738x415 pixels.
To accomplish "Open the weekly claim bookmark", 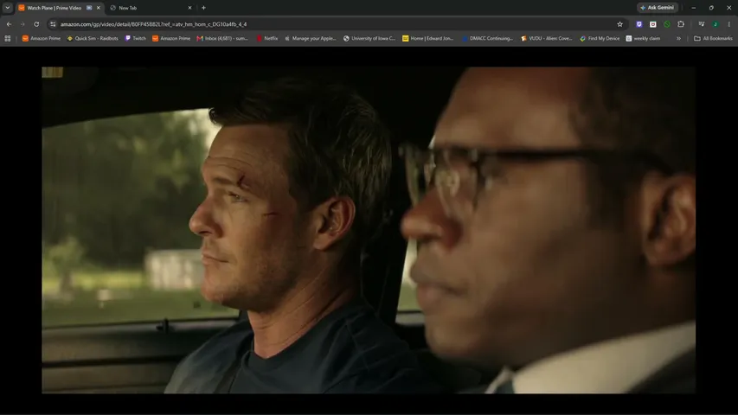I will click(643, 38).
